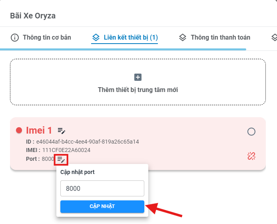Viewport: 277px width, 224px height.
Task: Click the IMEI value 111CF0E22A60024
Action: 66,150
